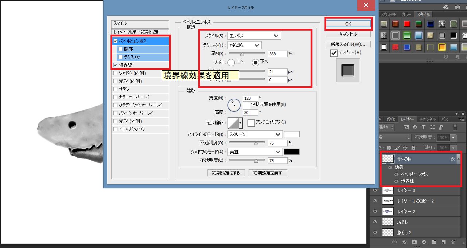Image resolution: width=467 pixels, height=248 pixels.
Task: Enable the ドロップシャドウ checkbox
Action: tap(116, 129)
